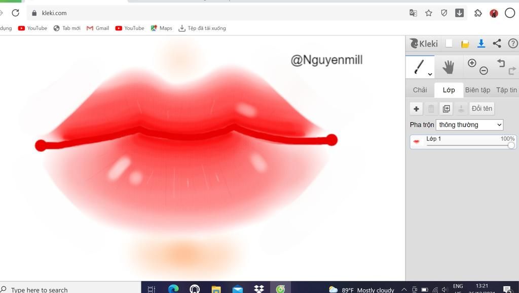Open the first YouTube bookmark
This screenshot has width=519, height=293.
click(32, 28)
